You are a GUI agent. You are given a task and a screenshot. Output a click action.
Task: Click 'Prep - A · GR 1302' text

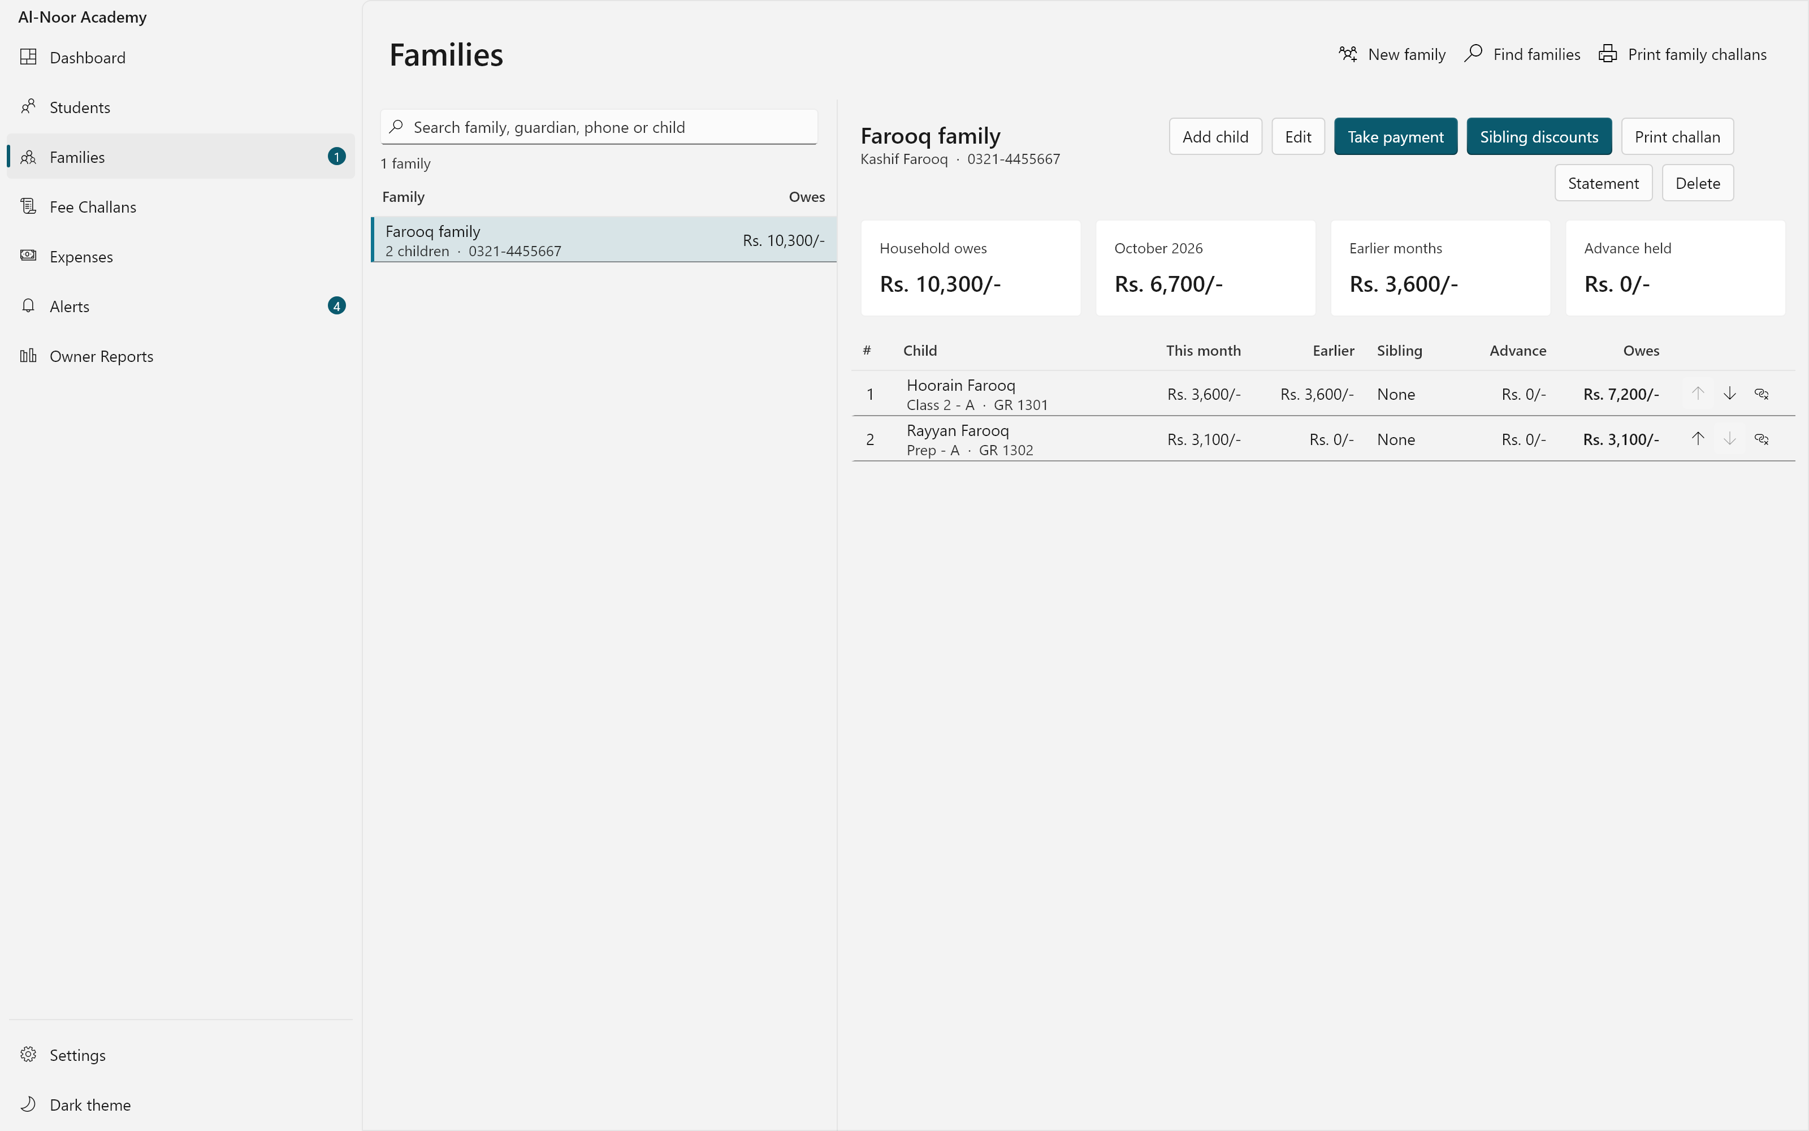pyautogui.click(x=970, y=450)
